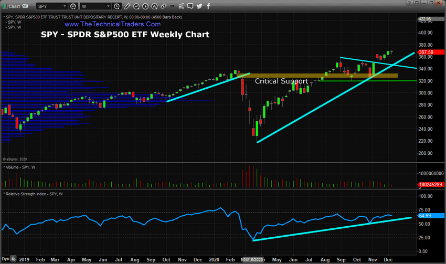The height and width of the screenshot is (264, 446).
Task: Open the list with info panel icon
Action: (181, 6)
